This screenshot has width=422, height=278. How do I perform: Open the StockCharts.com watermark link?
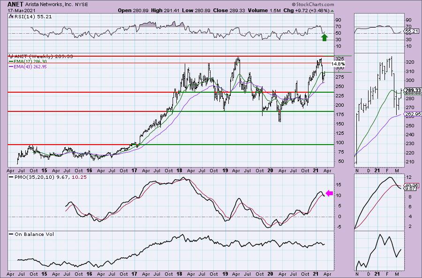(x=313, y=4)
